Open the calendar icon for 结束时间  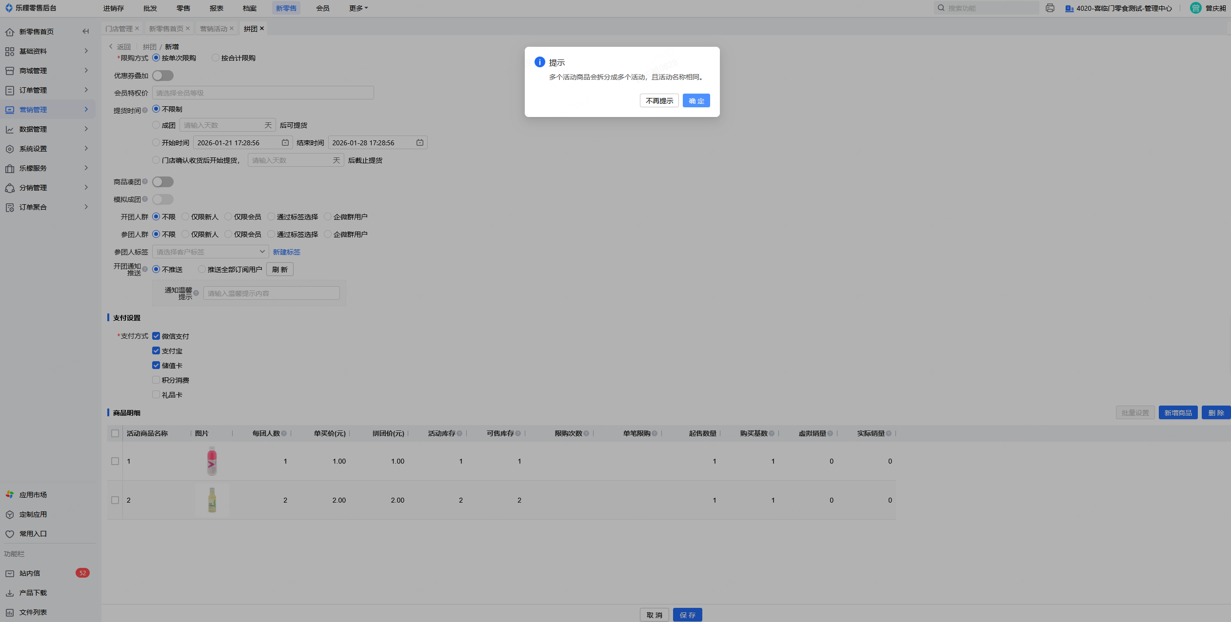[420, 143]
